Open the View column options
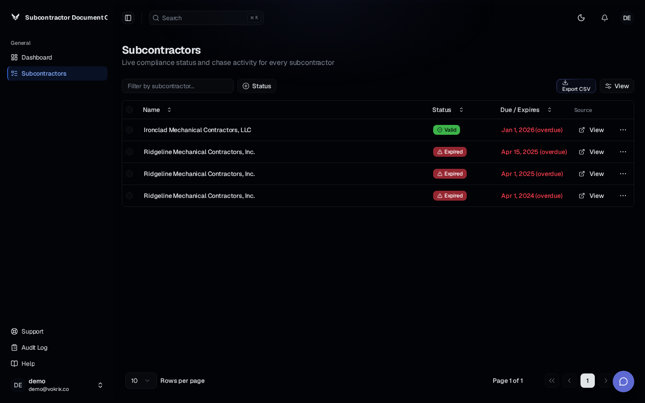 [x=617, y=86]
